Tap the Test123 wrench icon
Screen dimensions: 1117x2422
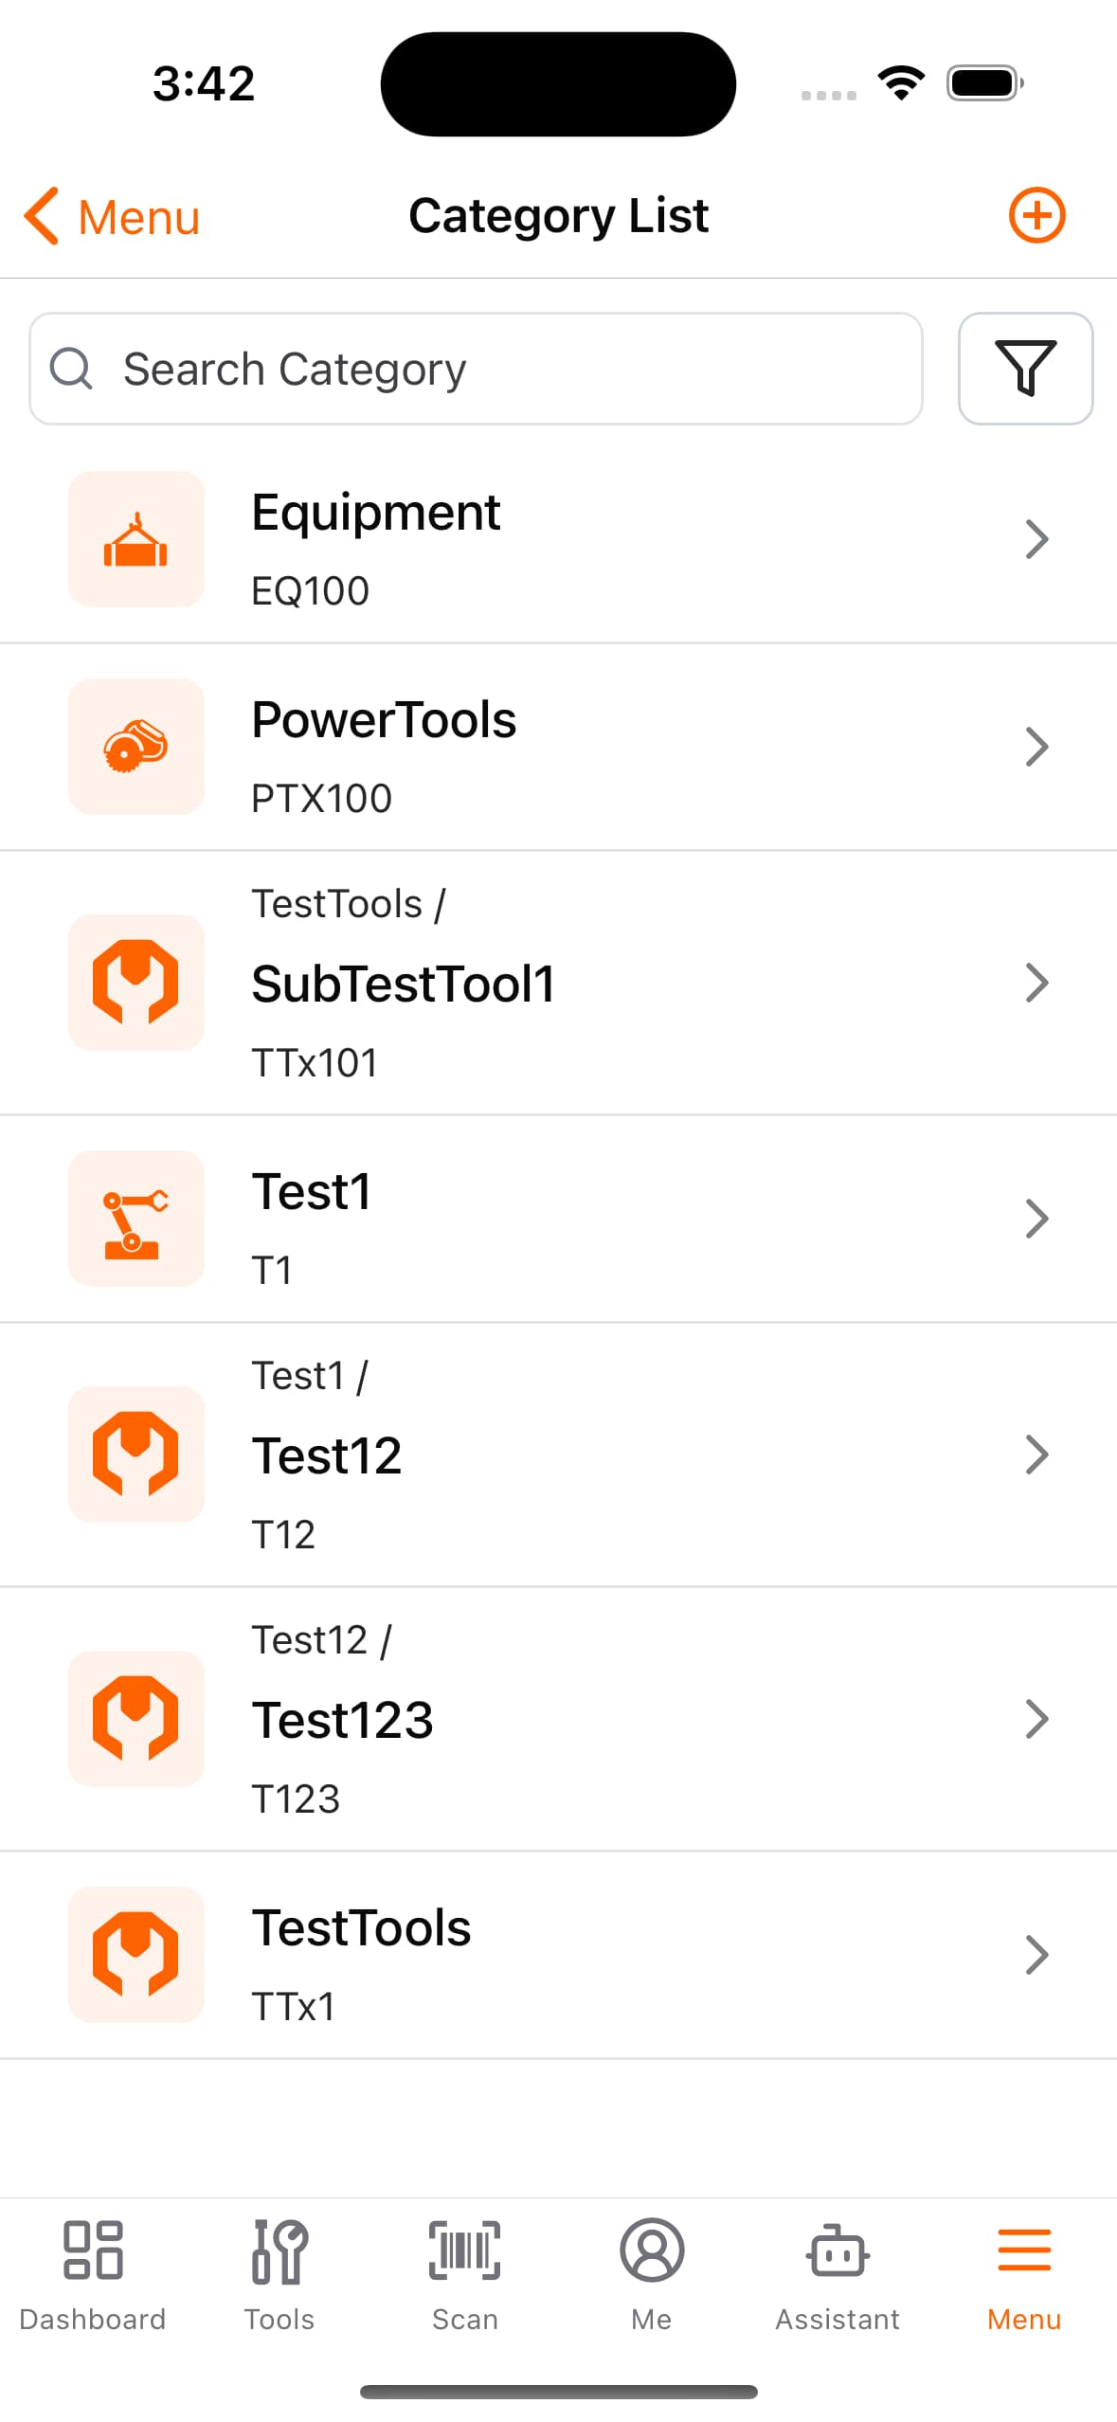(136, 1719)
